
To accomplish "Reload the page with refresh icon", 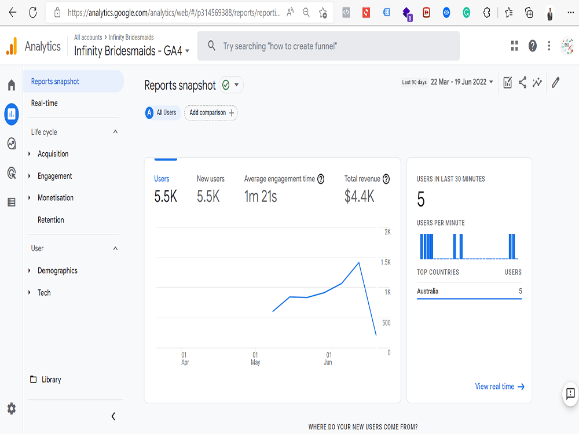I will tap(33, 13).
